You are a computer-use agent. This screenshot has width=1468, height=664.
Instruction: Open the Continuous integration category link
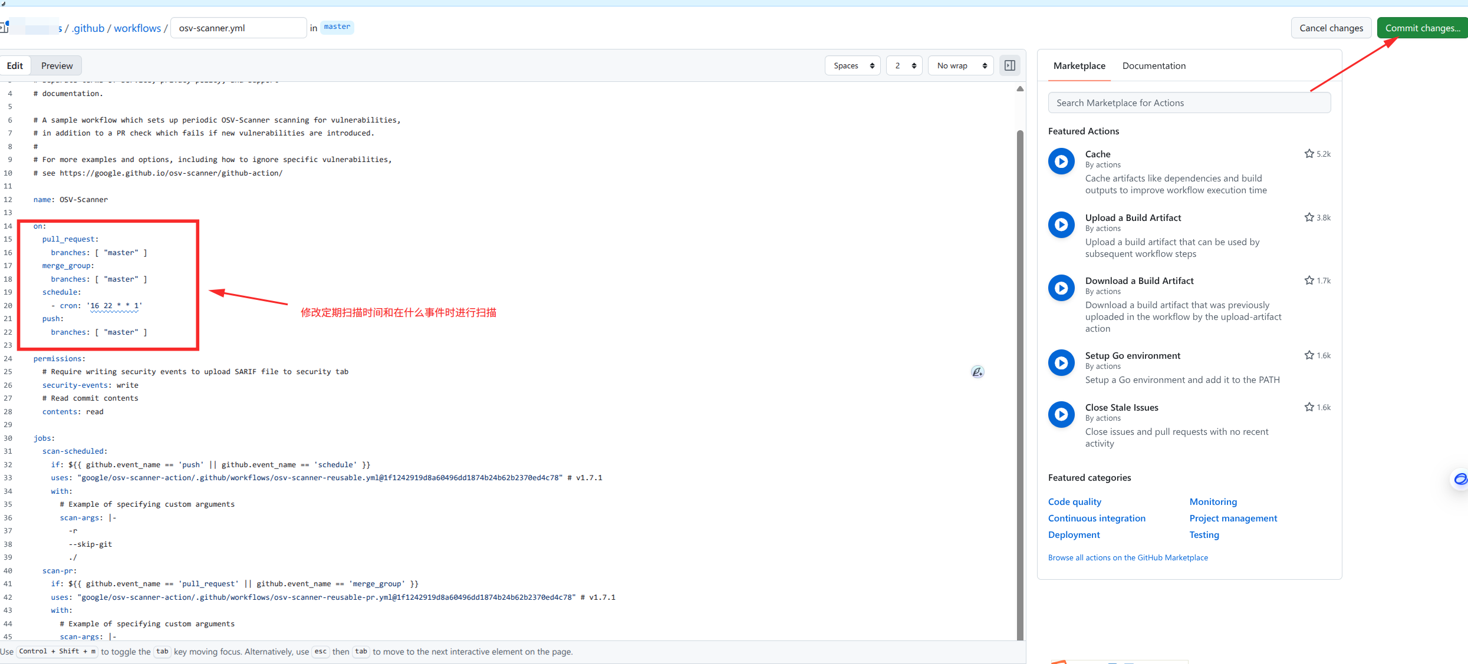coord(1096,518)
